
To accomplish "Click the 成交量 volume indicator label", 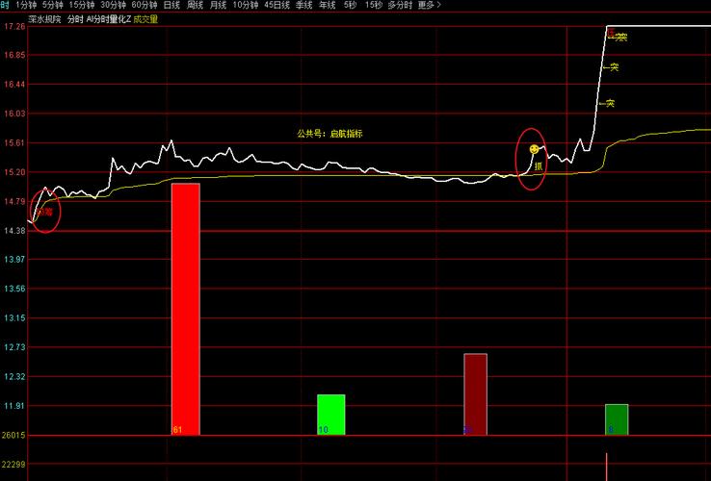I will [146, 18].
